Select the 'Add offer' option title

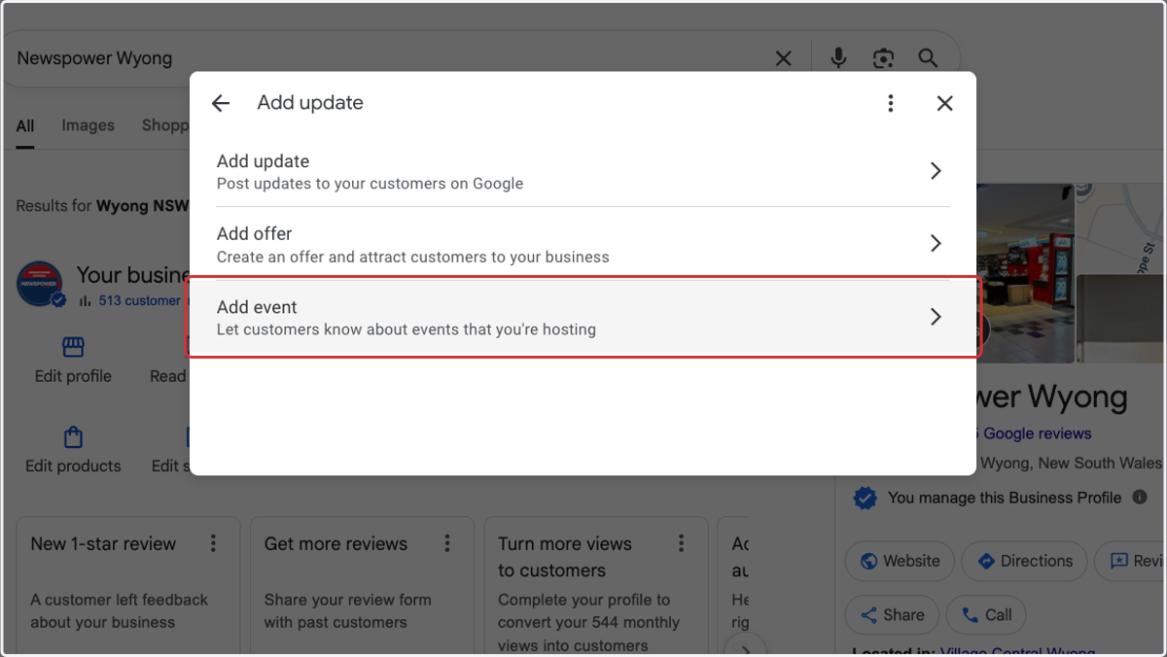(254, 233)
